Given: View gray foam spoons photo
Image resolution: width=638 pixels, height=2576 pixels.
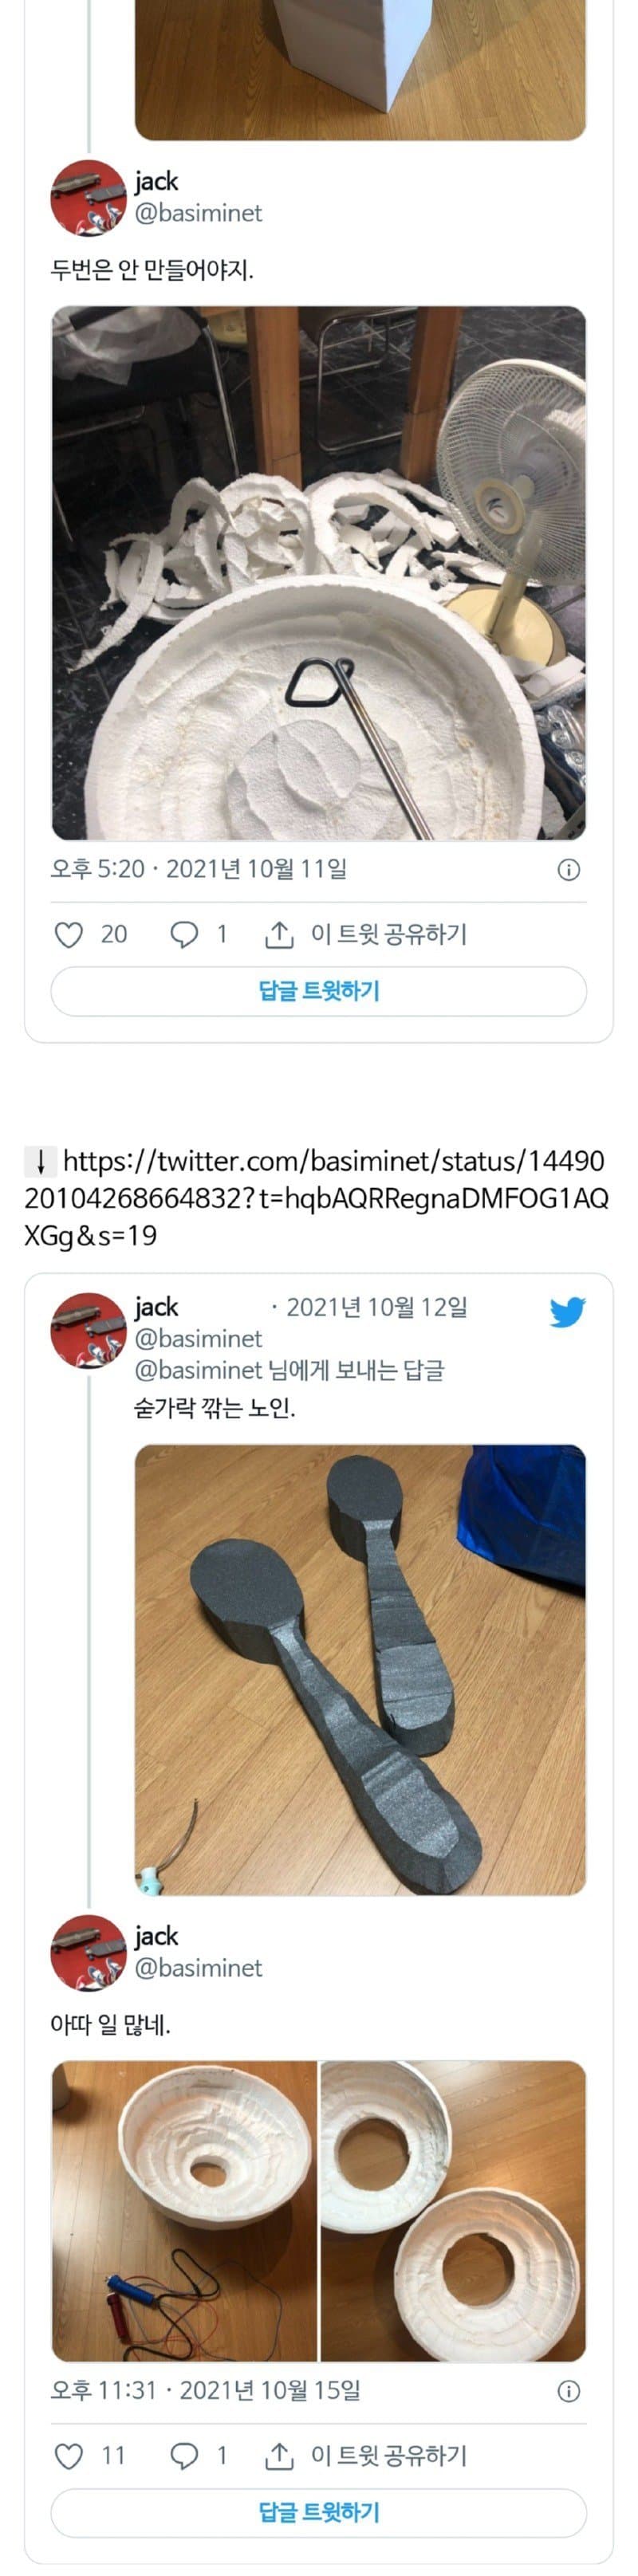Looking at the screenshot, I should [360, 1669].
